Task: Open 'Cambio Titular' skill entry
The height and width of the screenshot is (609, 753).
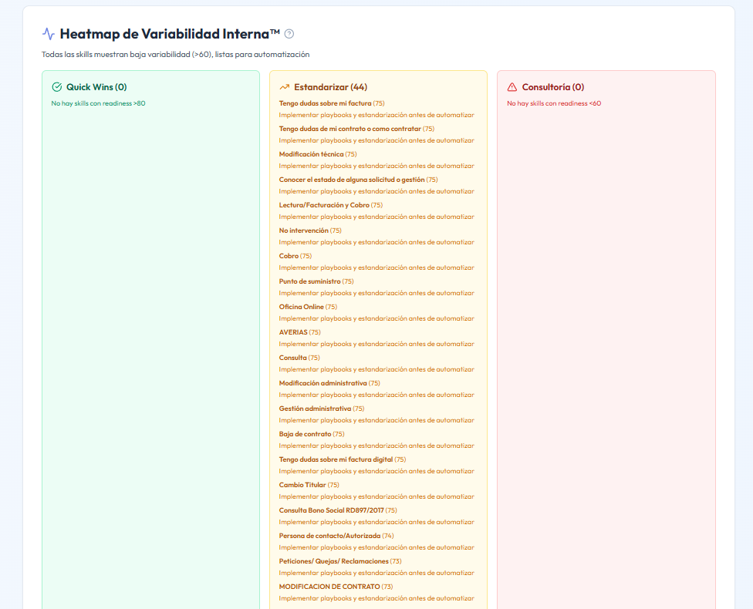Action: pyautogui.click(x=302, y=485)
